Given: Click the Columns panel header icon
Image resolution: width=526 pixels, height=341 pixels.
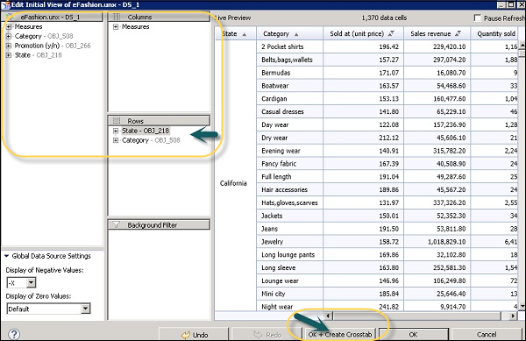Looking at the screenshot, I should tap(117, 17).
